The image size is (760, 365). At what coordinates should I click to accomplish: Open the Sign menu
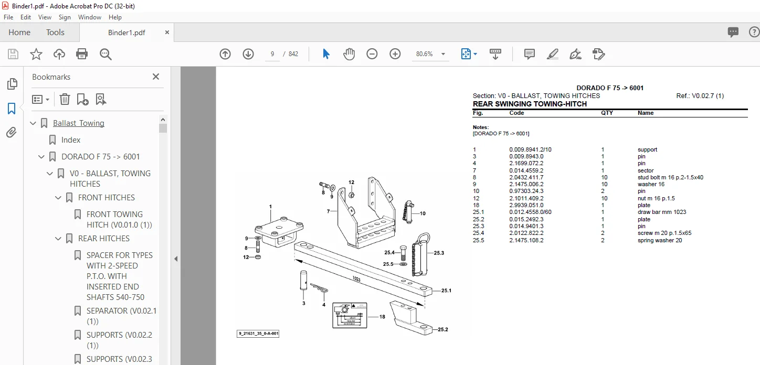tap(65, 17)
